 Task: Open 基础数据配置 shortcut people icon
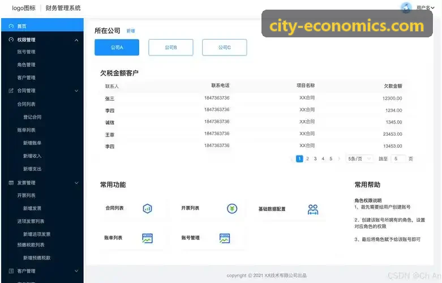coord(313,209)
